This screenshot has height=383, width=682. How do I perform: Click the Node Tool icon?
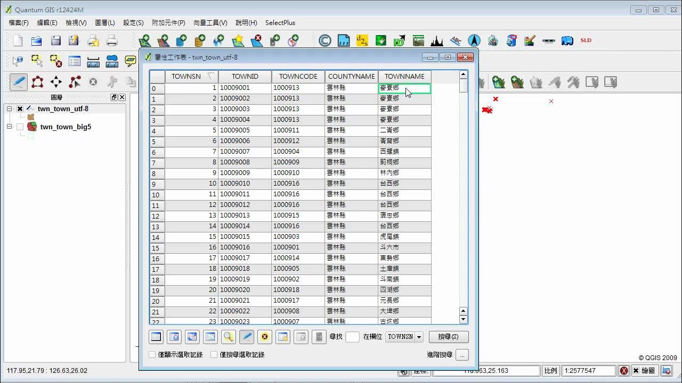[x=75, y=82]
